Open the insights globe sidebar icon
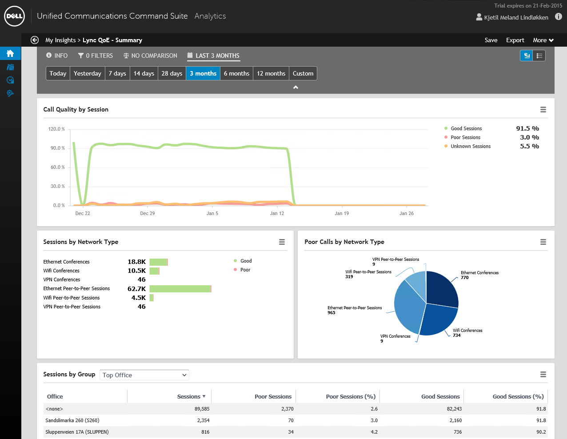This screenshot has height=439, width=567. coord(10,80)
